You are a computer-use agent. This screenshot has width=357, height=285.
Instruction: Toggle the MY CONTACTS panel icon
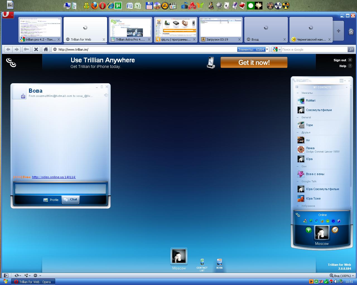pyautogui.click(x=297, y=87)
